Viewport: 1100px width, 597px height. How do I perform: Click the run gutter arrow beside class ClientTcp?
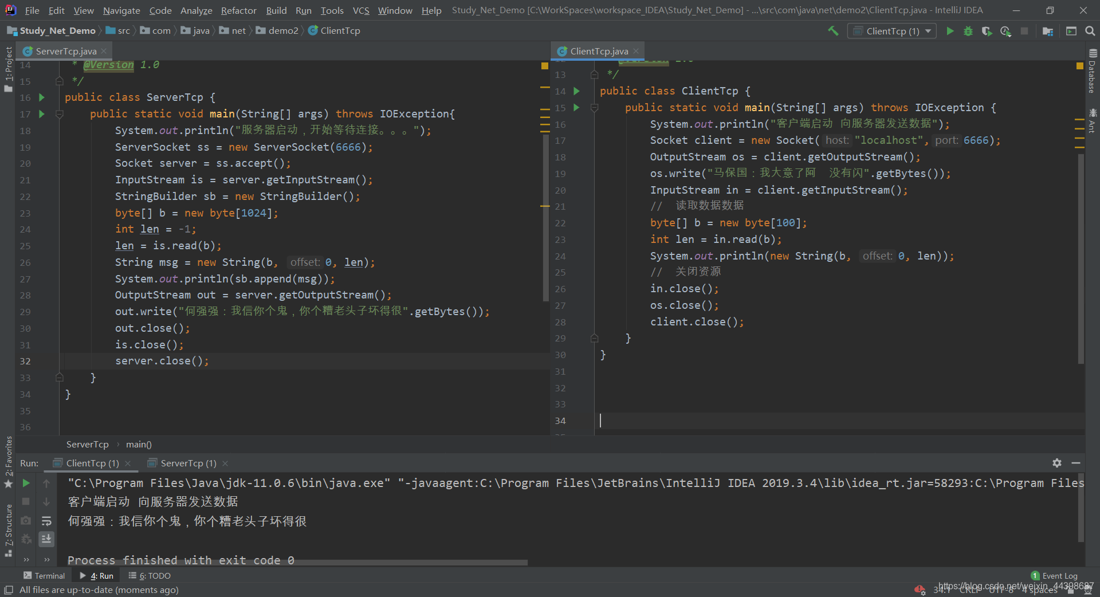point(576,91)
